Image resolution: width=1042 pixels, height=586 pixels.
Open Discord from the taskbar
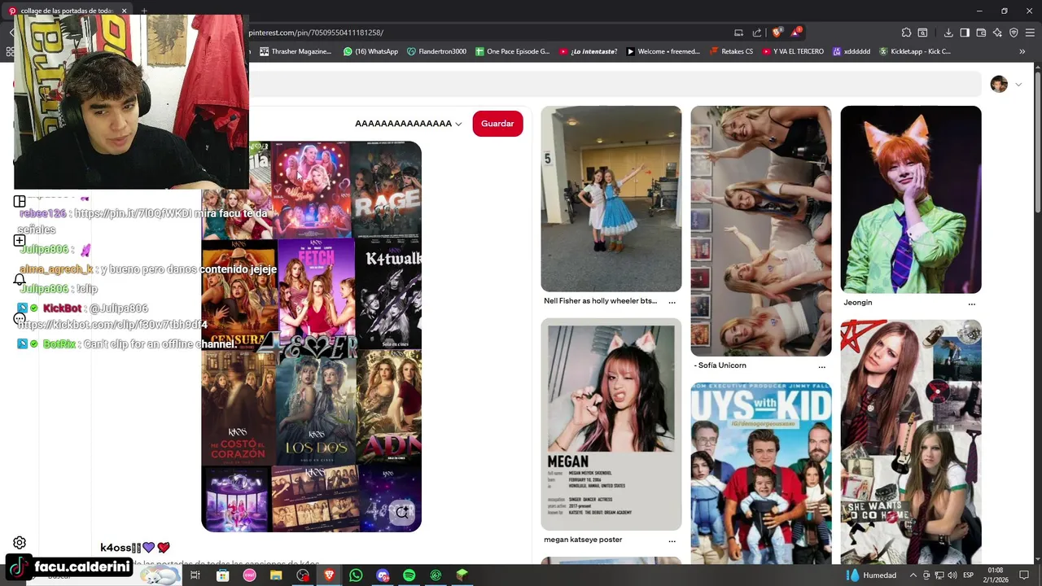[x=383, y=575]
